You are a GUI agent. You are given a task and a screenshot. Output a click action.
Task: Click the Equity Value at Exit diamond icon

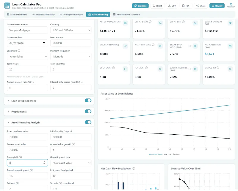[230, 23]
